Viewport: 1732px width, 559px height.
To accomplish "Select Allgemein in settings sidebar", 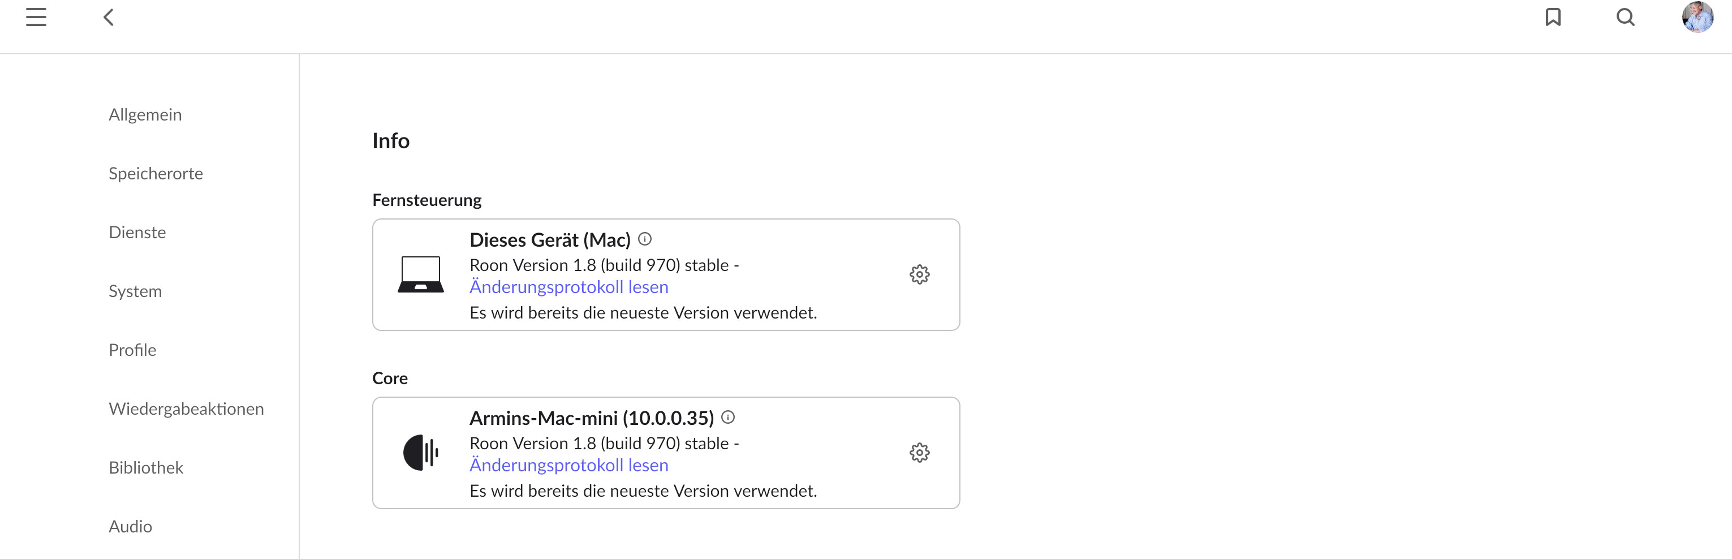I will [145, 115].
